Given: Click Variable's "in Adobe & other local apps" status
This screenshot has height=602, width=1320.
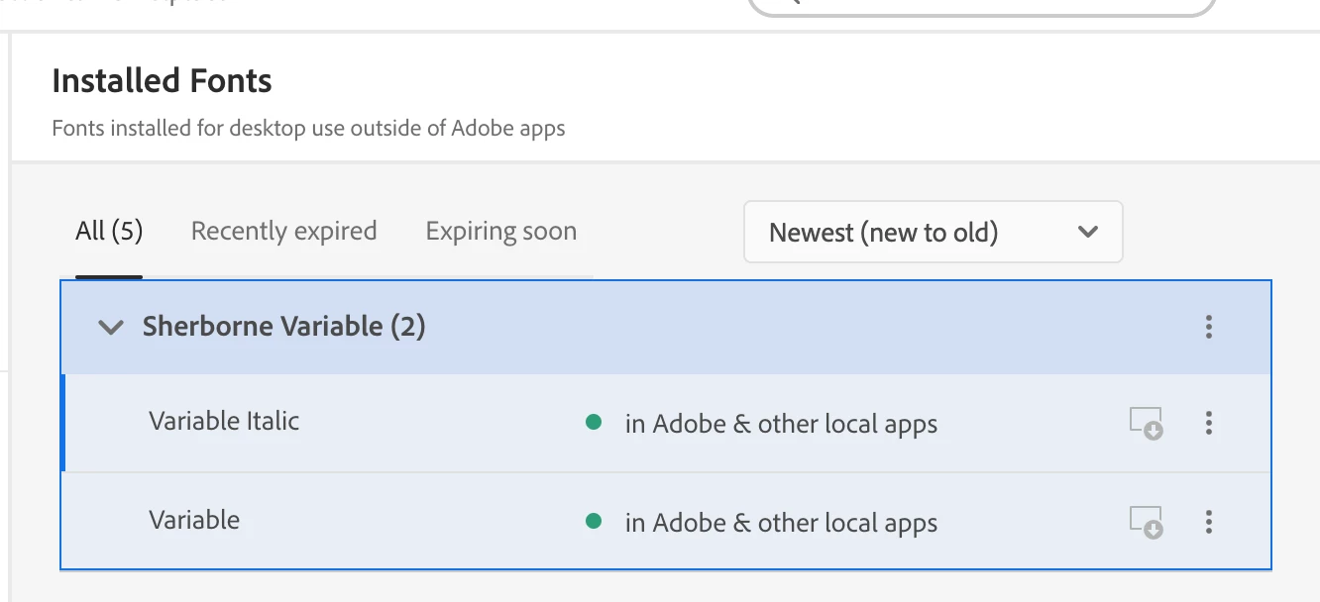Looking at the screenshot, I should (781, 523).
